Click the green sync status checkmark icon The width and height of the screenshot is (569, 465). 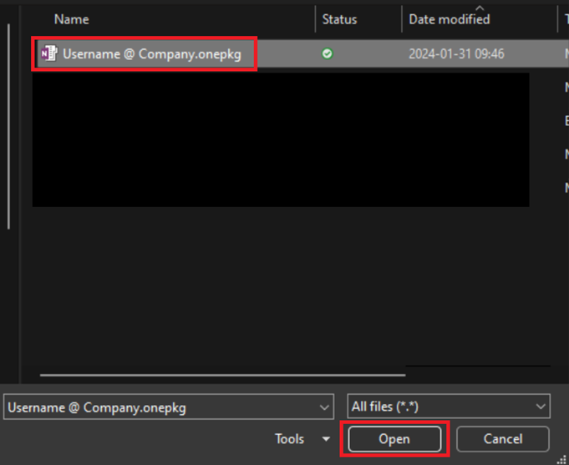[x=328, y=54]
